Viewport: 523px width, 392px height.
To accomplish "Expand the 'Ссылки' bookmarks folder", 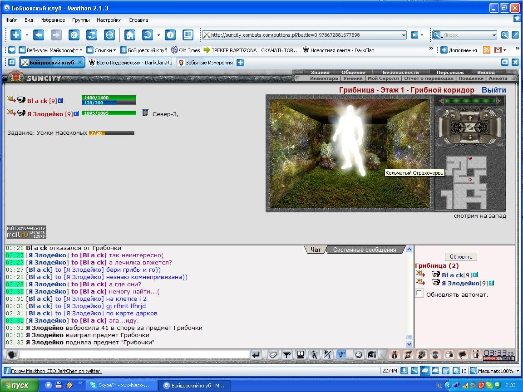I will pyautogui.click(x=101, y=50).
